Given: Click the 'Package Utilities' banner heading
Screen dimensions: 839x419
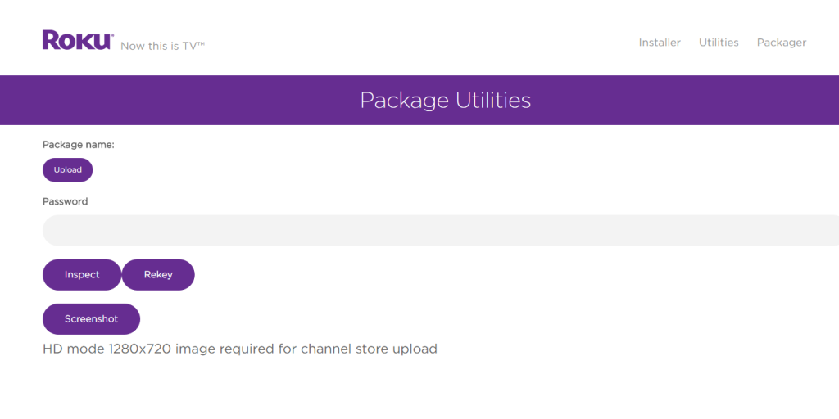Looking at the screenshot, I should click(445, 101).
